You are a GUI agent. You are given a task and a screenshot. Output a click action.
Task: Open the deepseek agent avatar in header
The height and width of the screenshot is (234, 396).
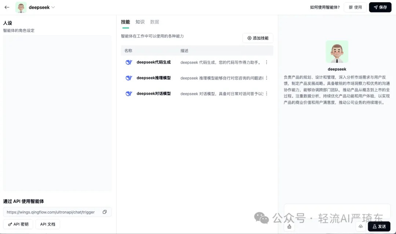pyautogui.click(x=21, y=7)
